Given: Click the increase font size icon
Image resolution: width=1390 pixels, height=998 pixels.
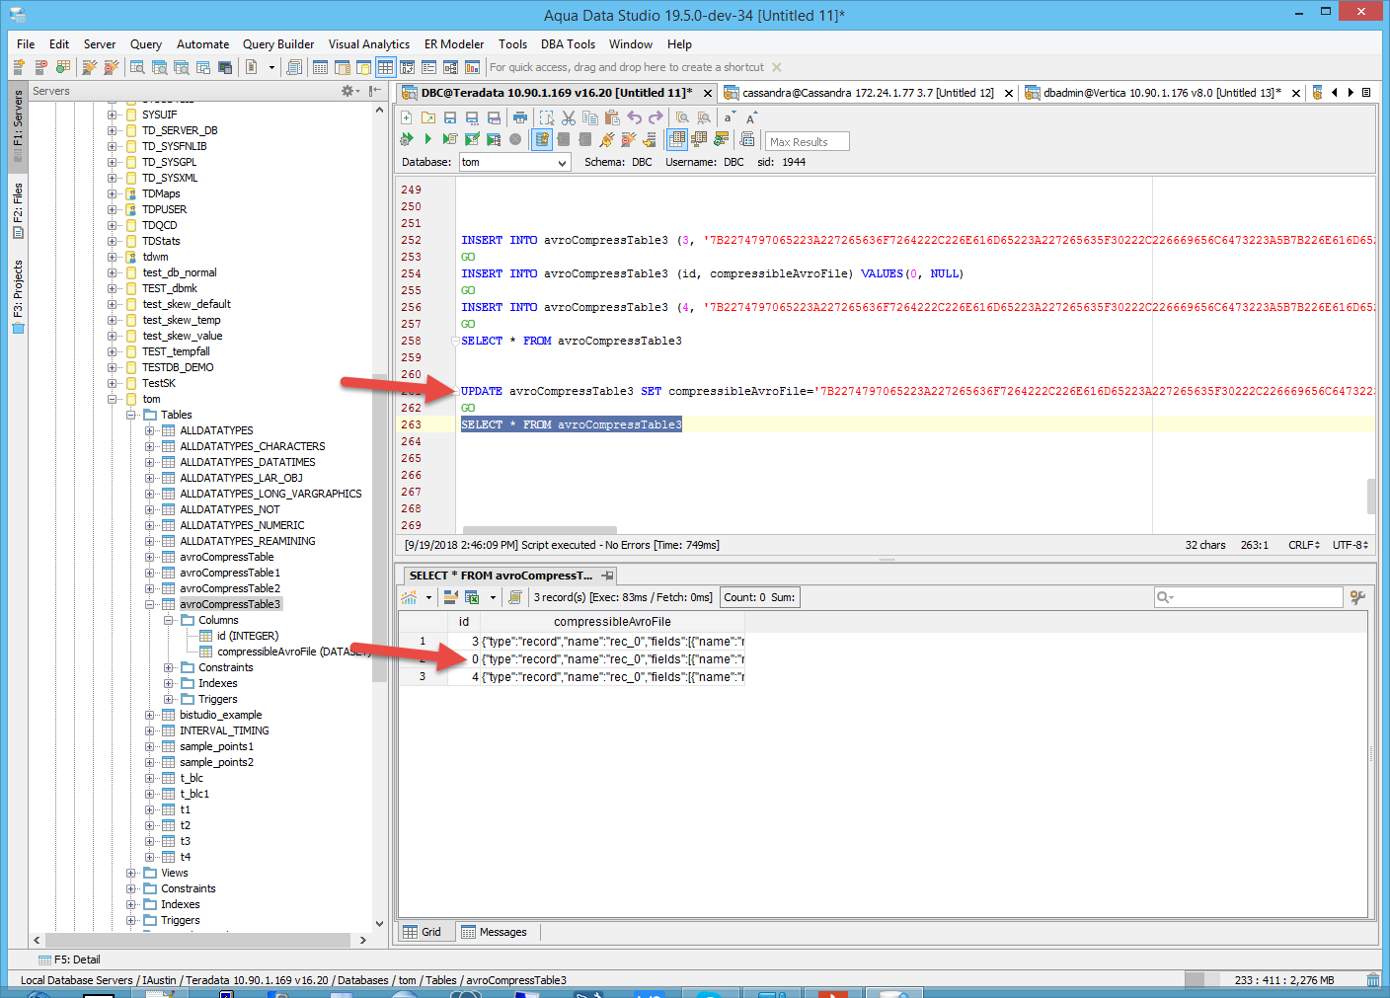Looking at the screenshot, I should (x=751, y=117).
